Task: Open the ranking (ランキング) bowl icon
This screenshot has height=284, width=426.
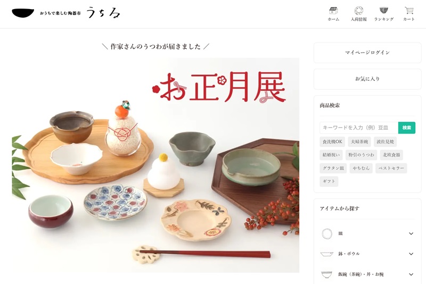Action: point(383,11)
